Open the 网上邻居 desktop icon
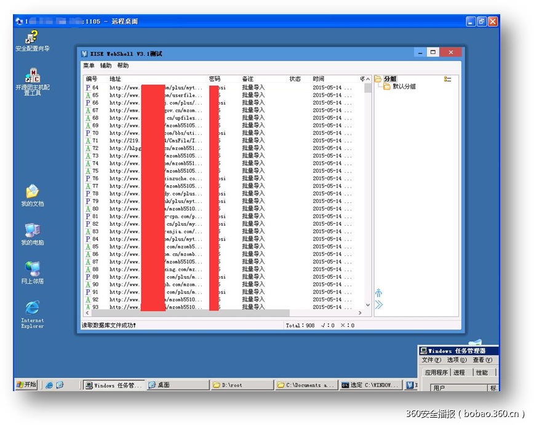Screen dimensions: 534x425 pyautogui.click(x=33, y=270)
